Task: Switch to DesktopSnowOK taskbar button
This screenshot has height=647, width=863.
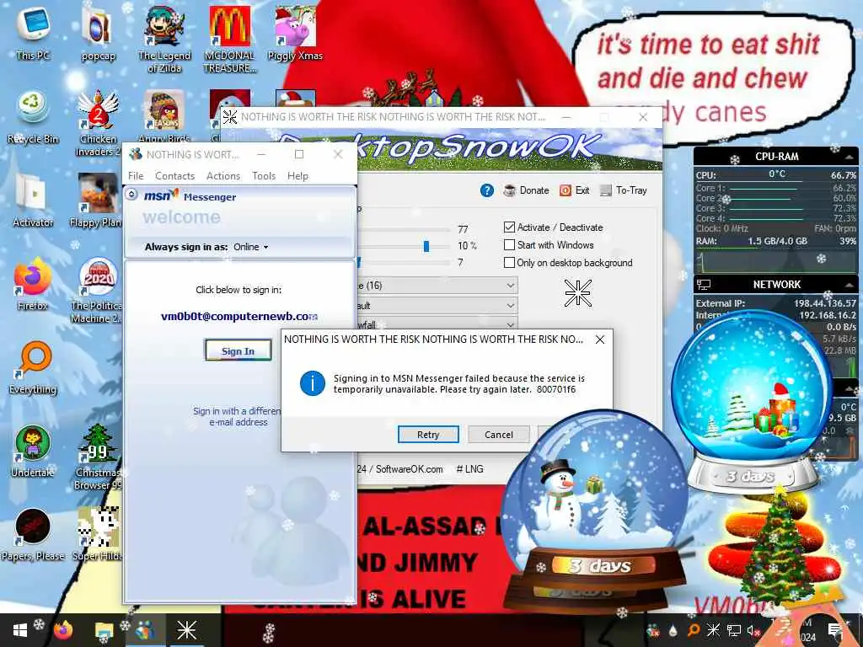Action: click(186, 630)
